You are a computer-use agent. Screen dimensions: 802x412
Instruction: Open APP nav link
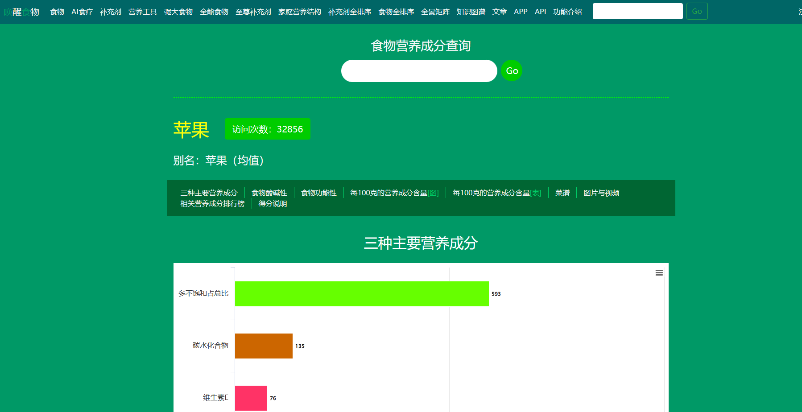click(x=521, y=12)
